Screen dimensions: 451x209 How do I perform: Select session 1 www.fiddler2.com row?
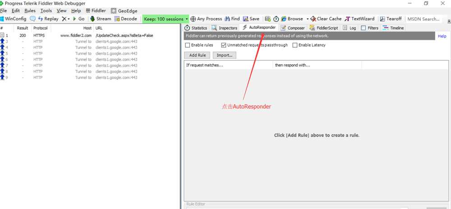click(x=89, y=36)
